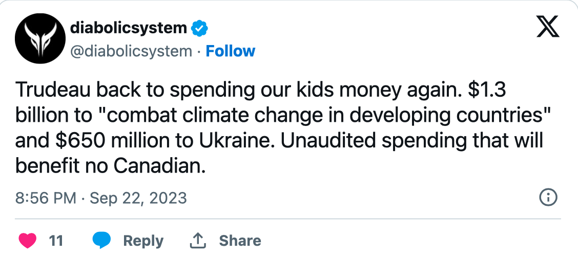Click the Share text label
578x257 pixels.
coord(240,241)
